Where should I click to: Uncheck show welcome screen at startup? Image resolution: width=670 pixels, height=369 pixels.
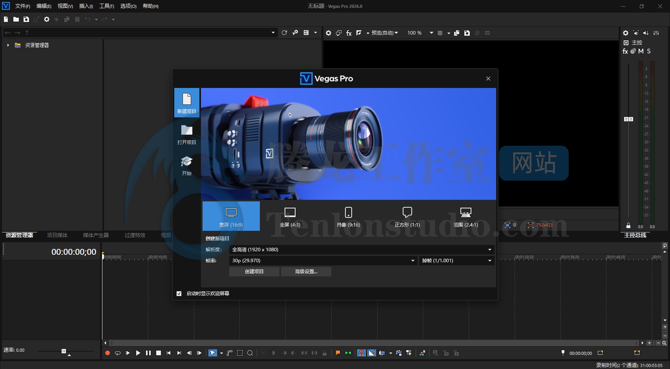point(179,294)
